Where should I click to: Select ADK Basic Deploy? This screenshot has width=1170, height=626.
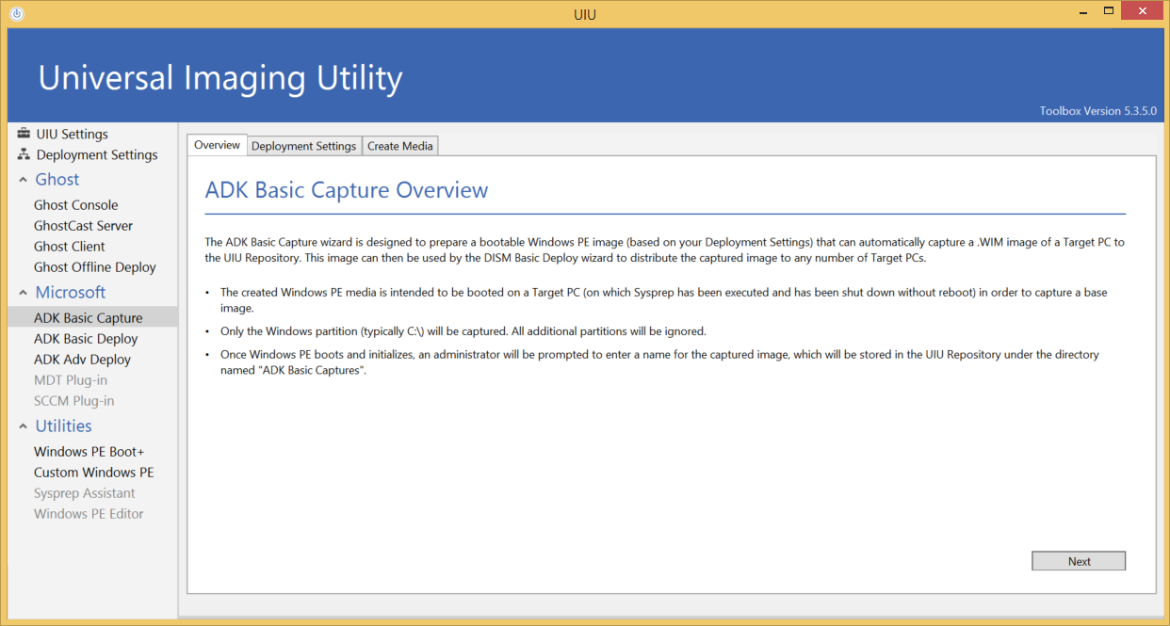click(86, 339)
